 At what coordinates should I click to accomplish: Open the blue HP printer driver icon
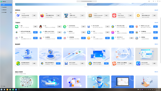[41, 32]
